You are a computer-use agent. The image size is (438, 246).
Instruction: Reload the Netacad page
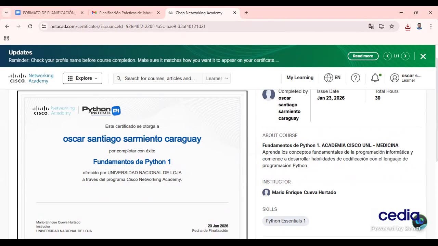(30, 26)
